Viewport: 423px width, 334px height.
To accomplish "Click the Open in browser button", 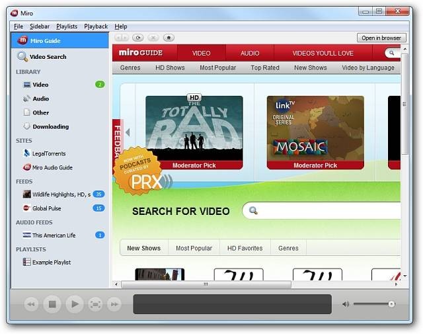I will [381, 38].
